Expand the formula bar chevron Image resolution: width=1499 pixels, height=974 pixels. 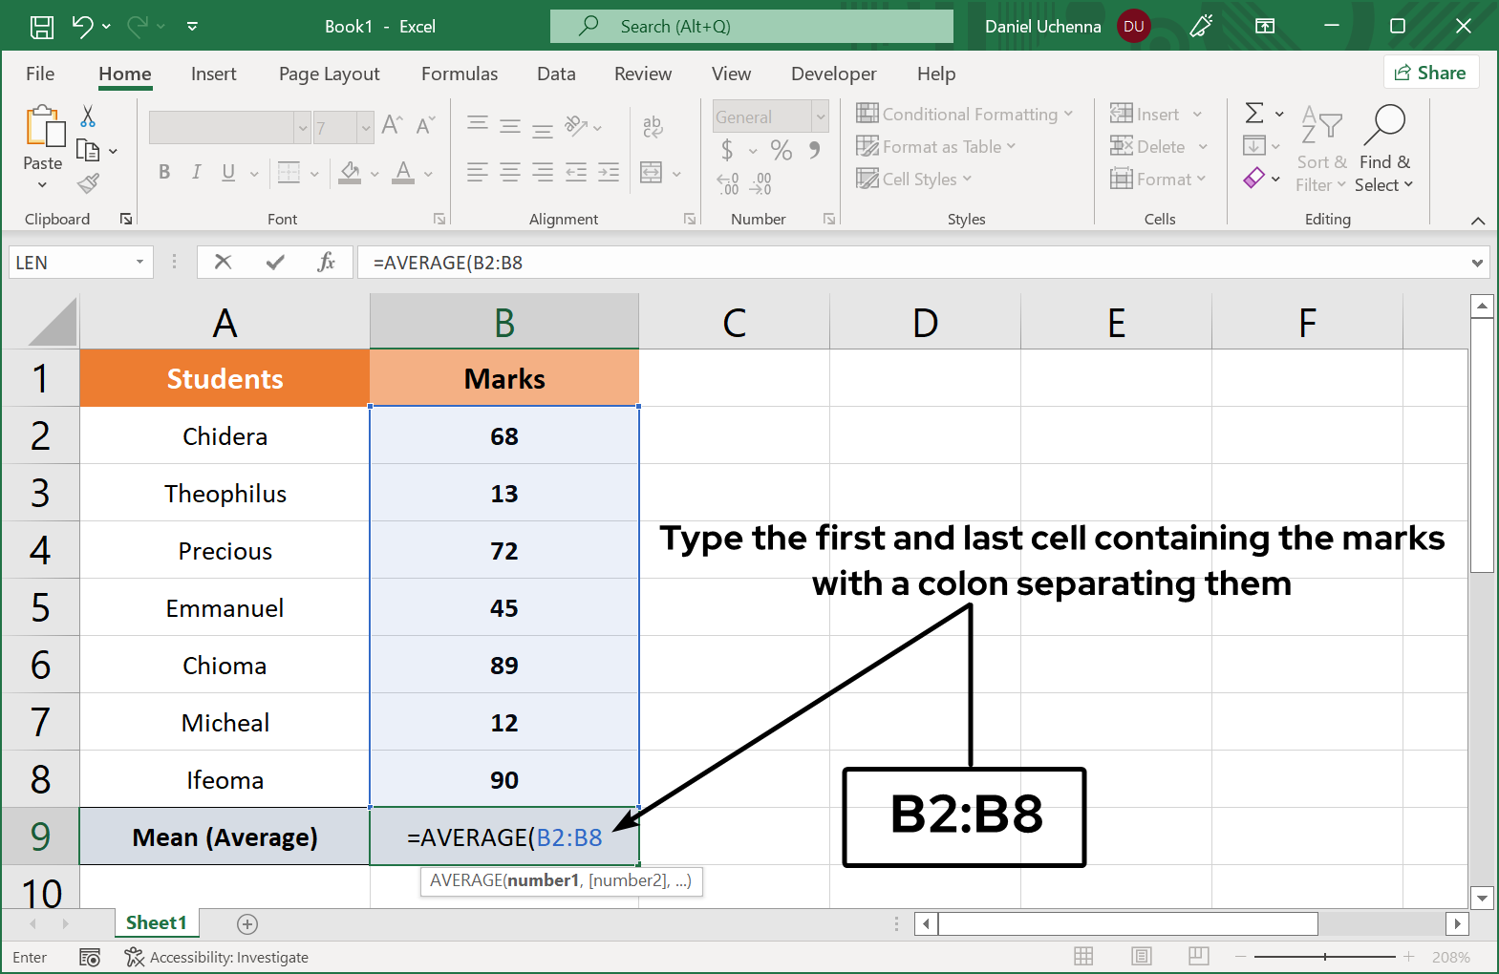pos(1477,263)
